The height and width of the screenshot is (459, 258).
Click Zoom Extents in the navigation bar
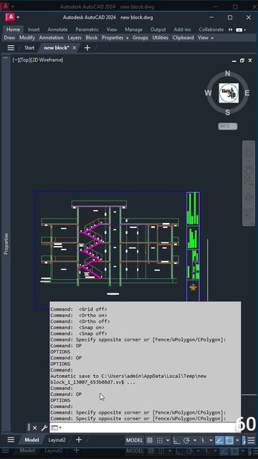[x=249, y=181]
